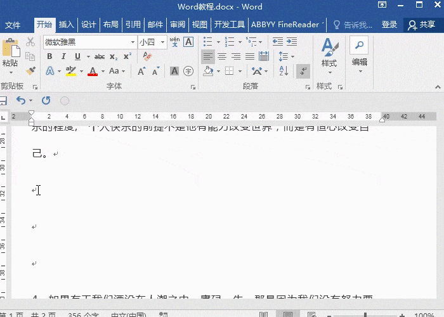Center-align the paragraph text
Viewport: 444px width, 317px height.
pyautogui.click(x=221, y=56)
